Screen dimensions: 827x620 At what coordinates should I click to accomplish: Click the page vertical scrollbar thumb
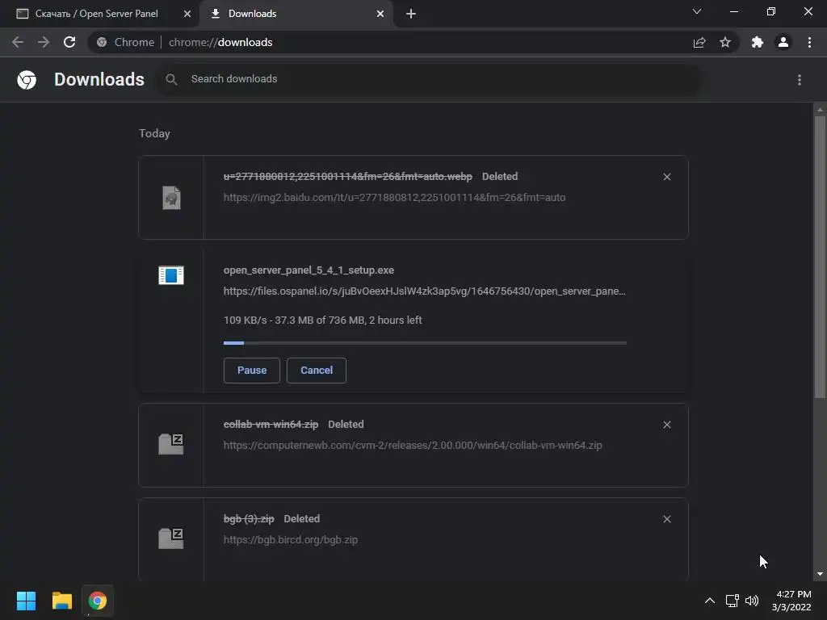[x=820, y=257]
